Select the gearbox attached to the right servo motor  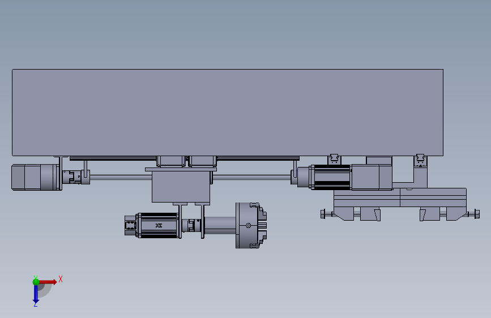coord(372,177)
